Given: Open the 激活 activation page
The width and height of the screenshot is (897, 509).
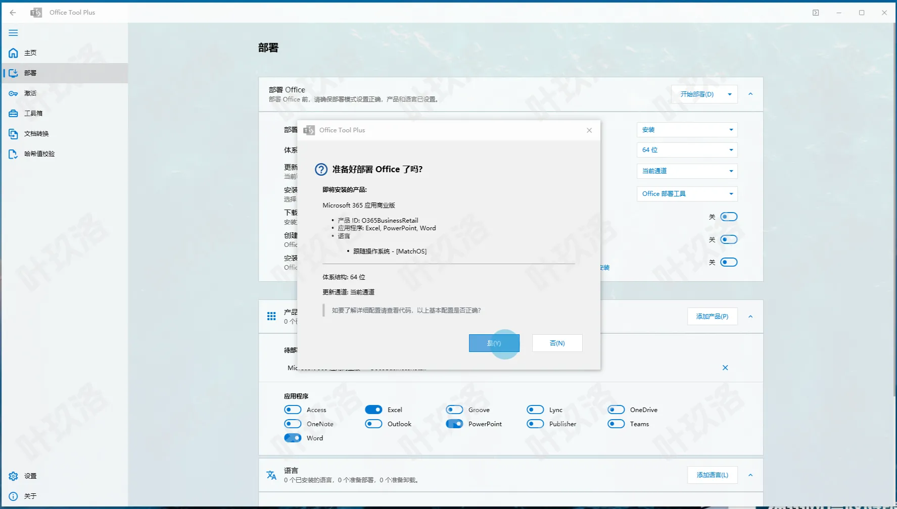Looking at the screenshot, I should click(x=65, y=93).
